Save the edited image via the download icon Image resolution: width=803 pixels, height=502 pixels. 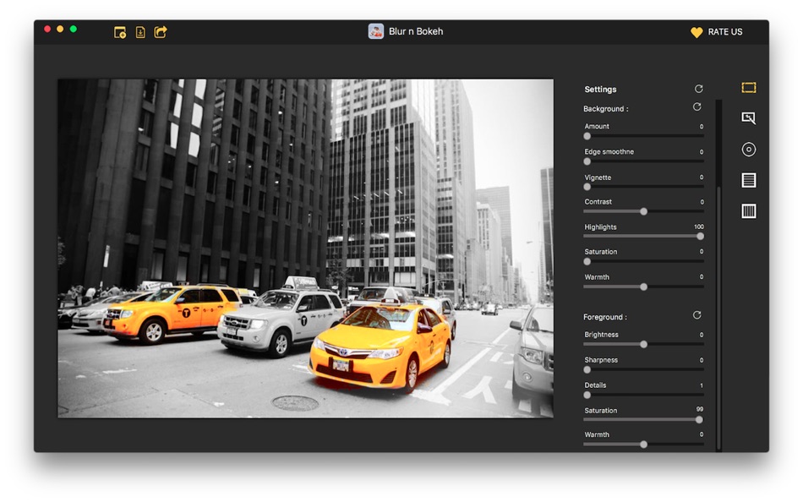tap(139, 31)
